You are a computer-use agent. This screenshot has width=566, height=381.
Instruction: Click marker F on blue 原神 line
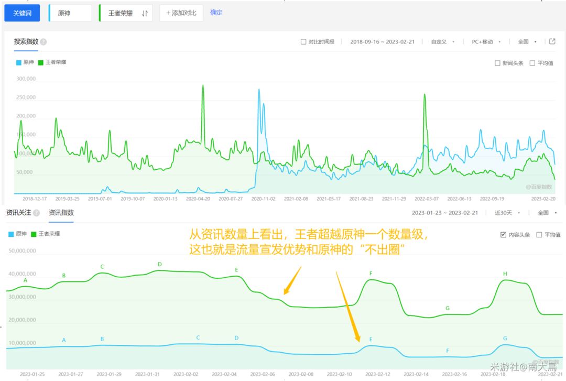click(x=448, y=351)
